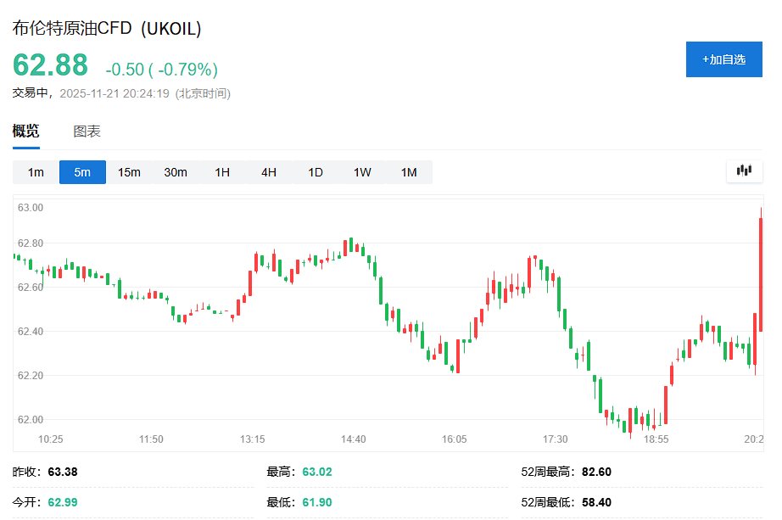This screenshot has height=520, width=782.
Task: Select the 30m timeframe
Action: click(x=175, y=171)
